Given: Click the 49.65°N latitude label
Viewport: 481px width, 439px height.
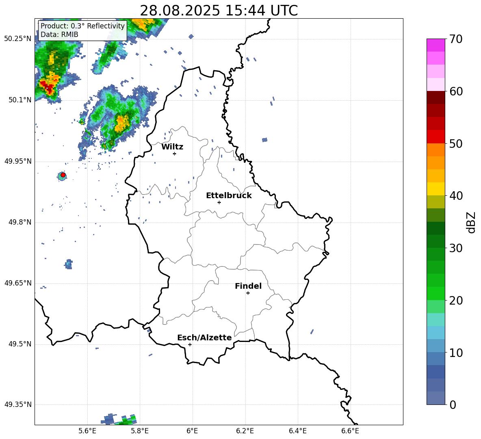Looking at the screenshot, I should (18, 283).
